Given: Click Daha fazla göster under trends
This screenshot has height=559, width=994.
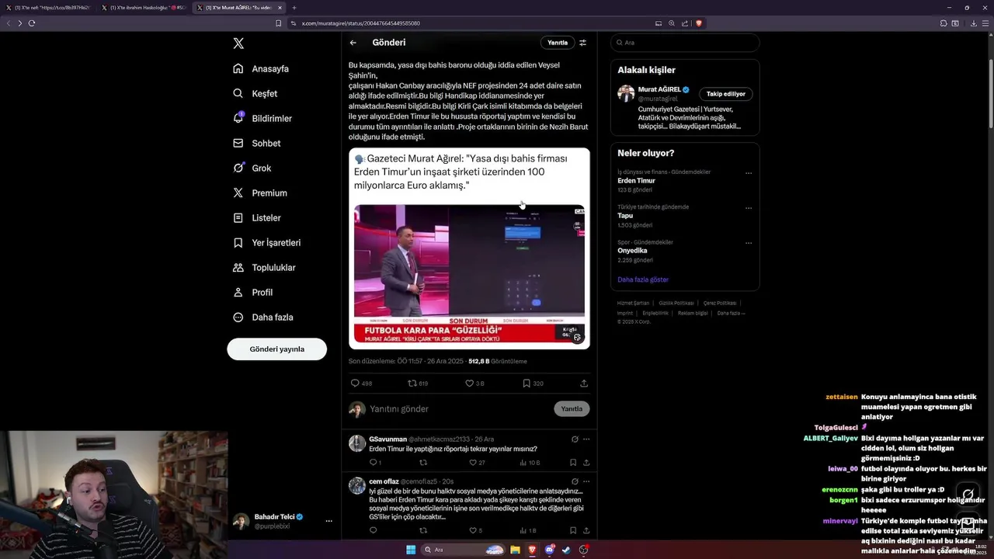Looking at the screenshot, I should pos(643,279).
